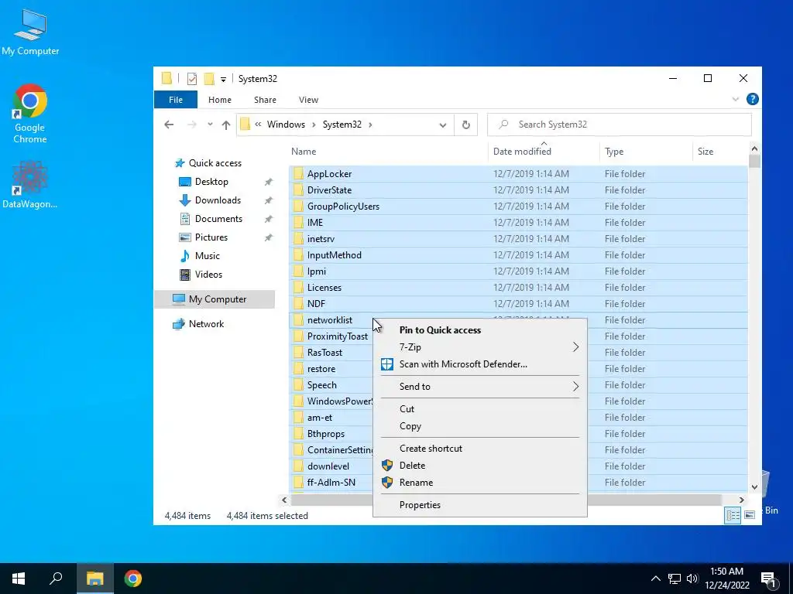Open the Send to submenu
This screenshot has height=594, width=793.
point(479,387)
